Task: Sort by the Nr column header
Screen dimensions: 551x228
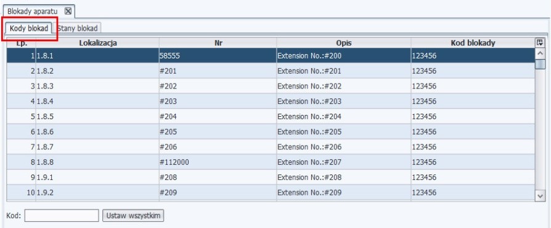Action: (218, 43)
